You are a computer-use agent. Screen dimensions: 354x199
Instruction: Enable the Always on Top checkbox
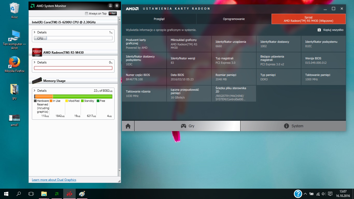(87, 13)
